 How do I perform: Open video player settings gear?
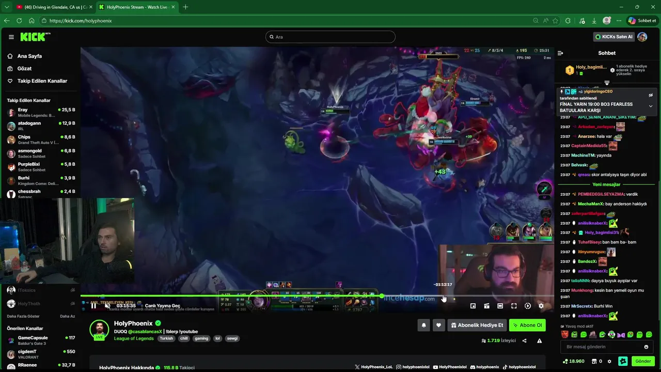click(541, 306)
